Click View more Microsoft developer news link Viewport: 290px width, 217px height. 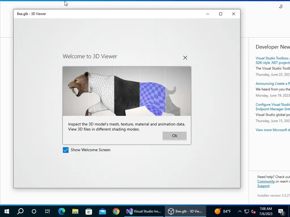[273, 130]
